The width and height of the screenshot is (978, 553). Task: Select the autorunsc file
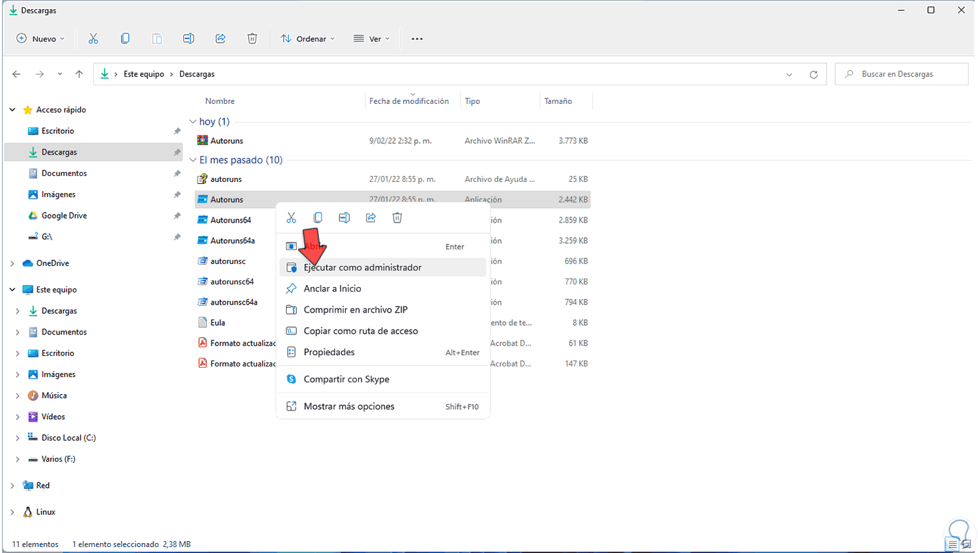coord(228,261)
